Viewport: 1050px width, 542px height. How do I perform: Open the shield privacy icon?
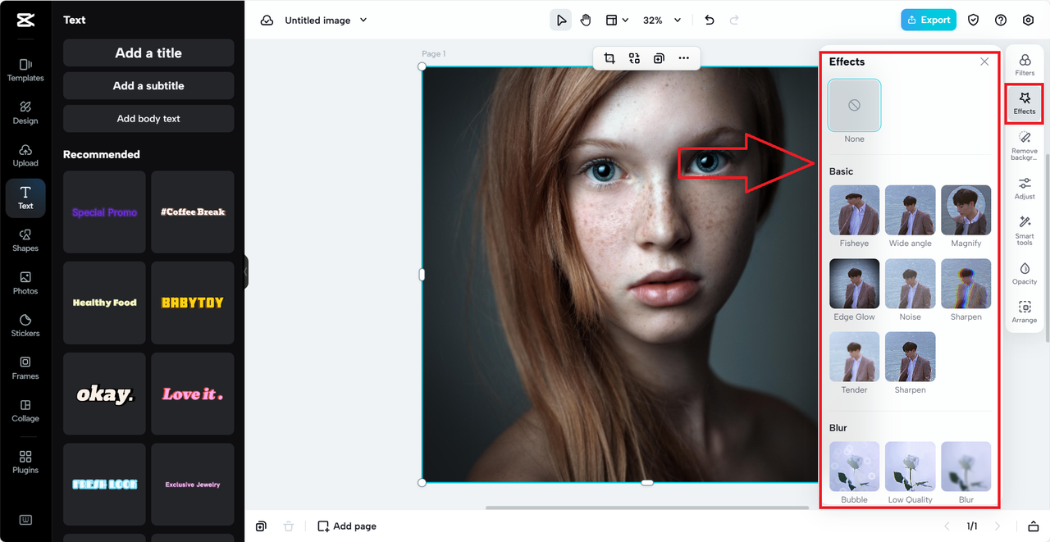[x=974, y=20]
